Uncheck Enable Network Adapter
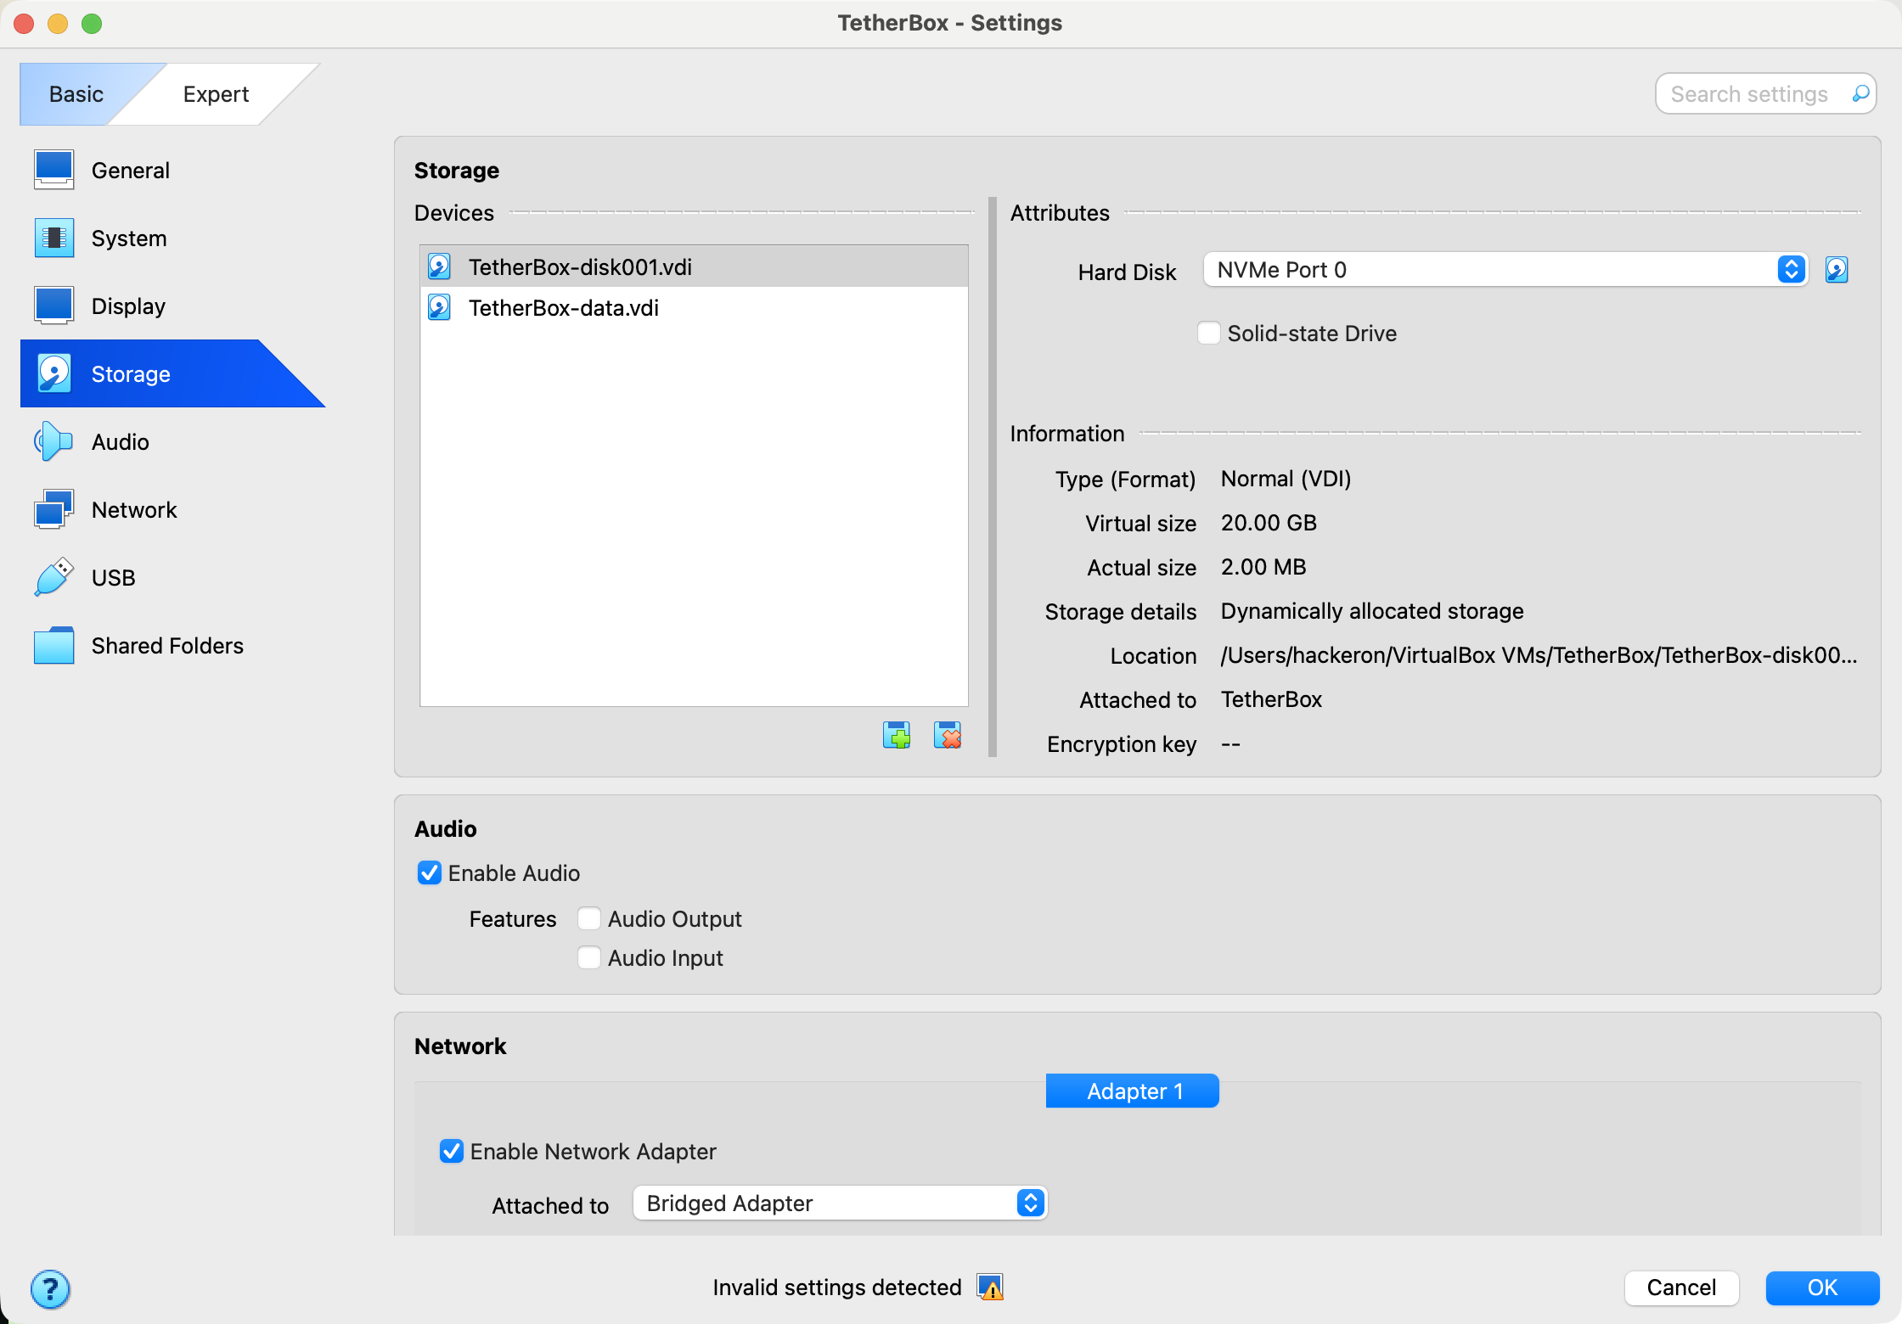This screenshot has width=1902, height=1324. click(452, 1151)
